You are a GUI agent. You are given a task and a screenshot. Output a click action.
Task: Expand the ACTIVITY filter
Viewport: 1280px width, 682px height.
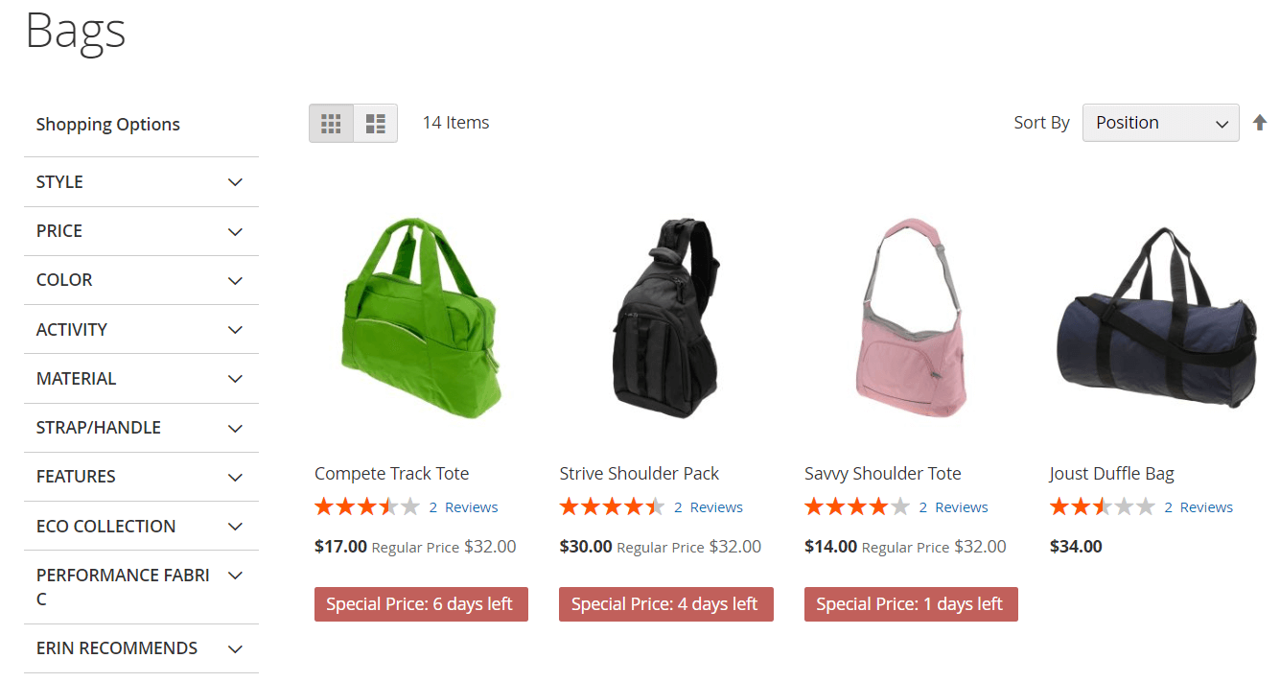point(141,329)
